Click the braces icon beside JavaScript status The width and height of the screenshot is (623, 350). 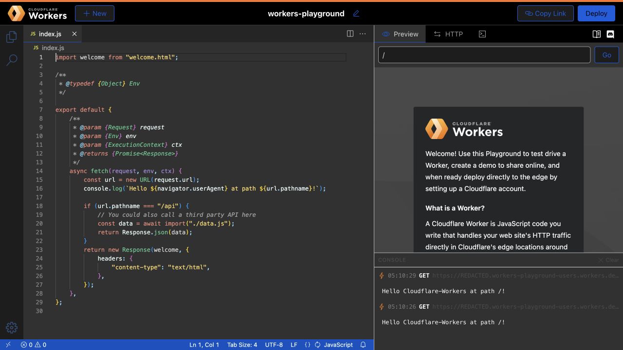308,345
